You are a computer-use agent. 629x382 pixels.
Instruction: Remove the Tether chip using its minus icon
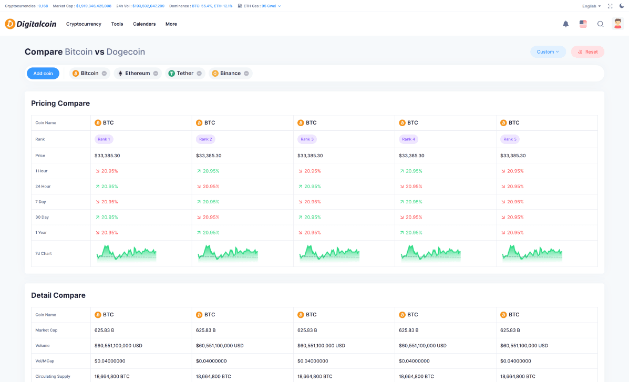click(x=199, y=74)
